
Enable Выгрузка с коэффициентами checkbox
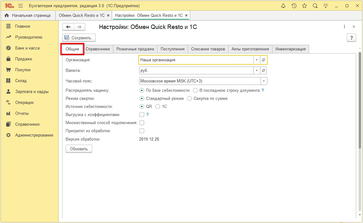(142, 115)
